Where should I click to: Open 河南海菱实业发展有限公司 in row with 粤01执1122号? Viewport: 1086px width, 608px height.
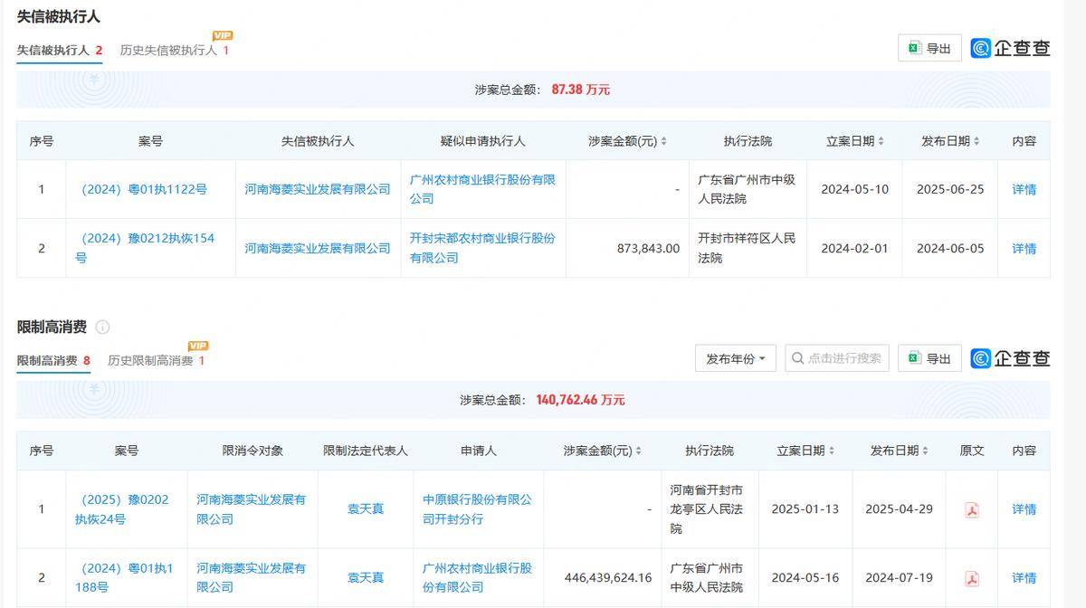tap(318, 190)
